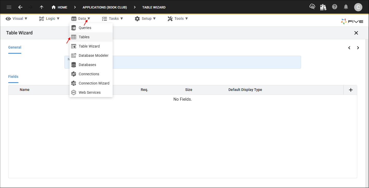Go to next wizard step chevron
The width and height of the screenshot is (369, 188).
(358, 48)
